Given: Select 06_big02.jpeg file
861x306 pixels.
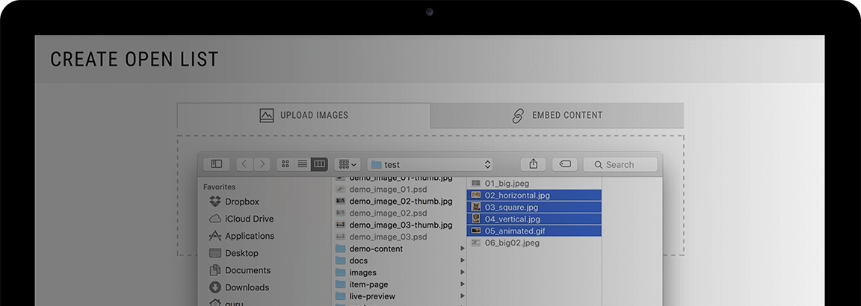Looking at the screenshot, I should pos(534,243).
